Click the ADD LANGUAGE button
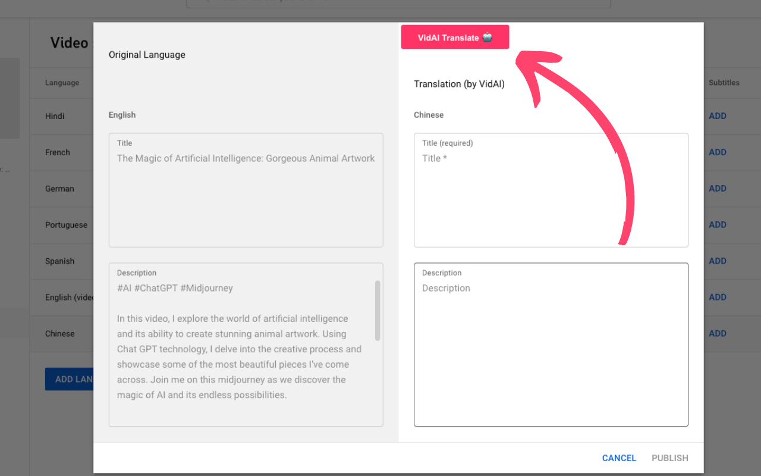 tap(69, 379)
